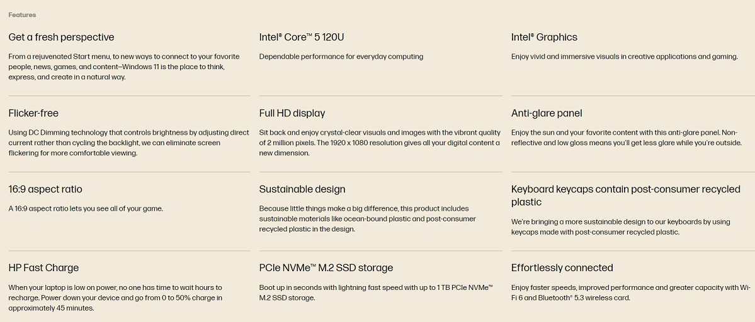Click the 1920 x 1080 resolution description
755x322 pixels.
(380, 143)
